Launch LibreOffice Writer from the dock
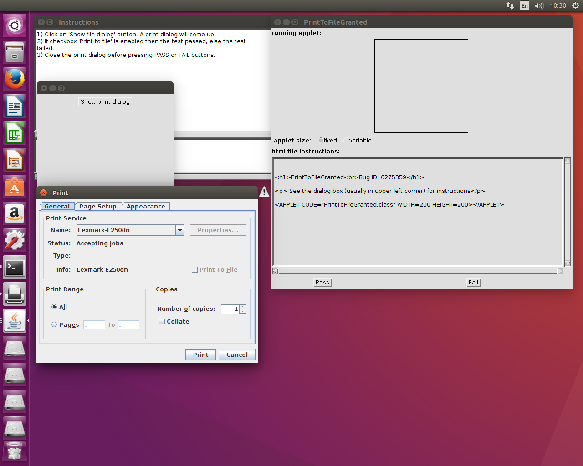Viewport: 583px width, 466px height. (x=15, y=106)
